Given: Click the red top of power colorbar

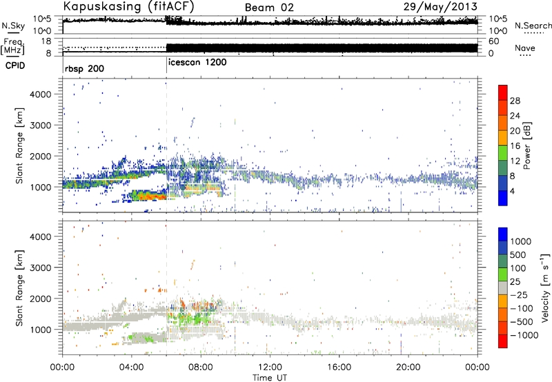Looking at the screenshot, I should [x=503, y=92].
